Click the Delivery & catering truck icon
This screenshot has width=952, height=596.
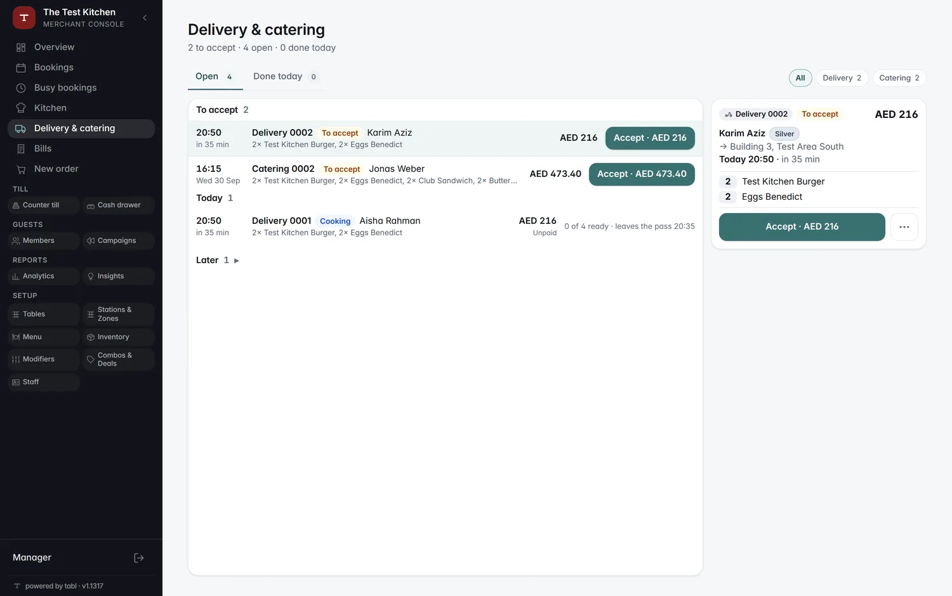[21, 129]
